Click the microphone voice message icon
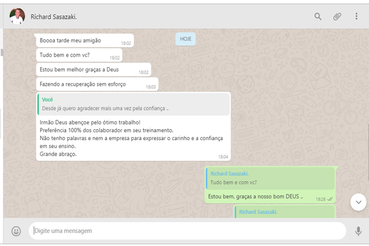369x246 pixels. point(358,231)
